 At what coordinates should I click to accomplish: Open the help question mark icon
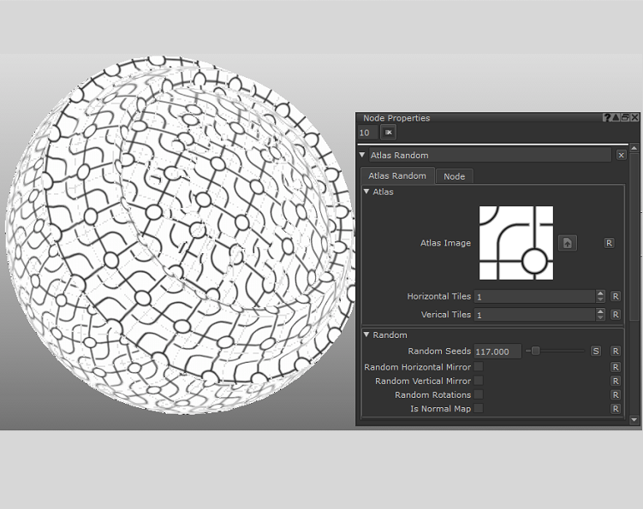pyautogui.click(x=607, y=117)
